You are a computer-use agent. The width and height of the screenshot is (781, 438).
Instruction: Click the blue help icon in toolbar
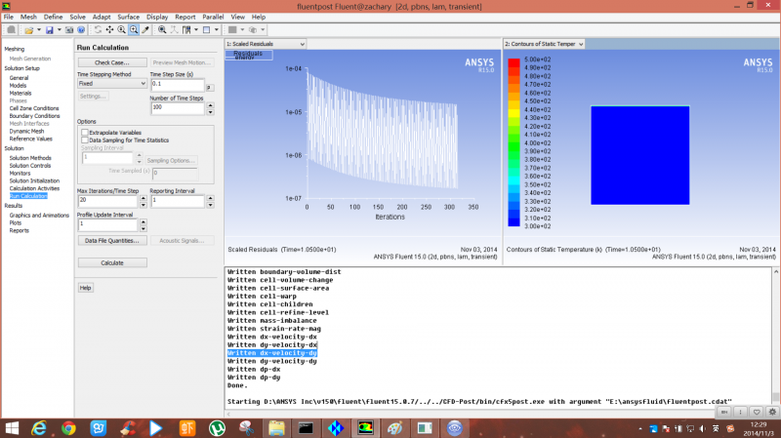(x=79, y=29)
